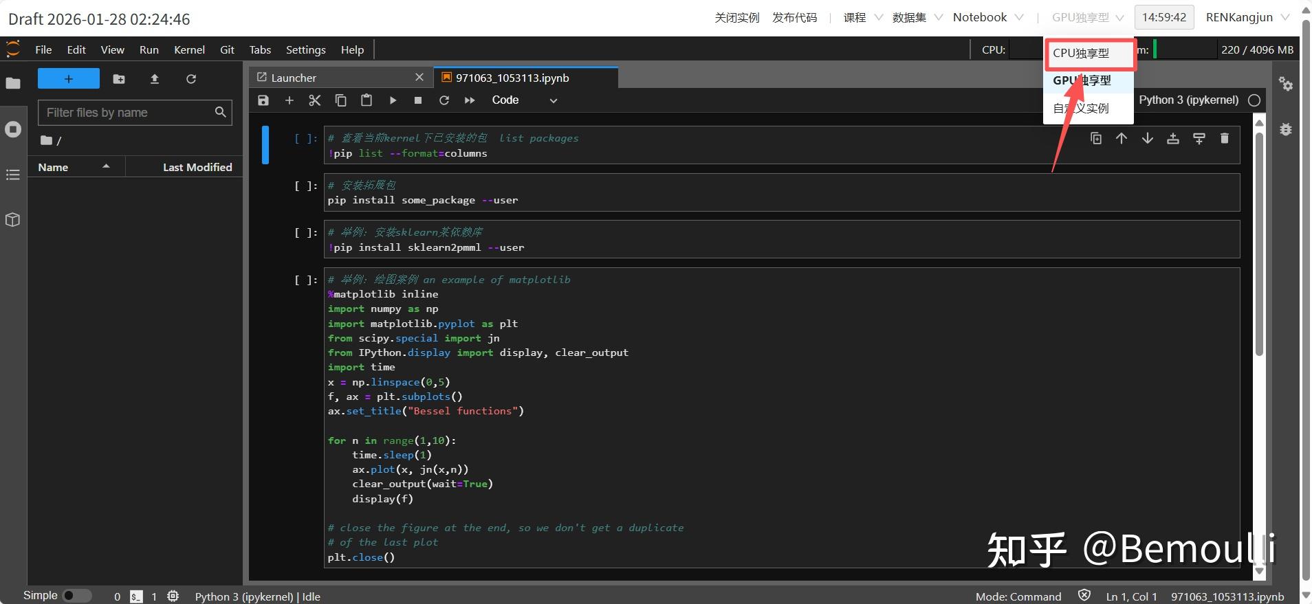Image resolution: width=1312 pixels, height=604 pixels.
Task: Upload files using the upload arrow icon
Action: click(155, 79)
